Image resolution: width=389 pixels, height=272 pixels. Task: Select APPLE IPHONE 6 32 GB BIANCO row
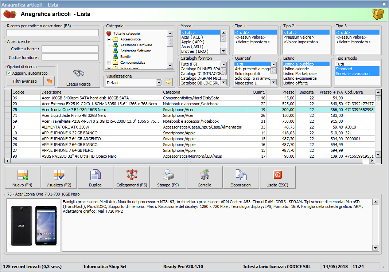pyautogui.click(x=190, y=133)
